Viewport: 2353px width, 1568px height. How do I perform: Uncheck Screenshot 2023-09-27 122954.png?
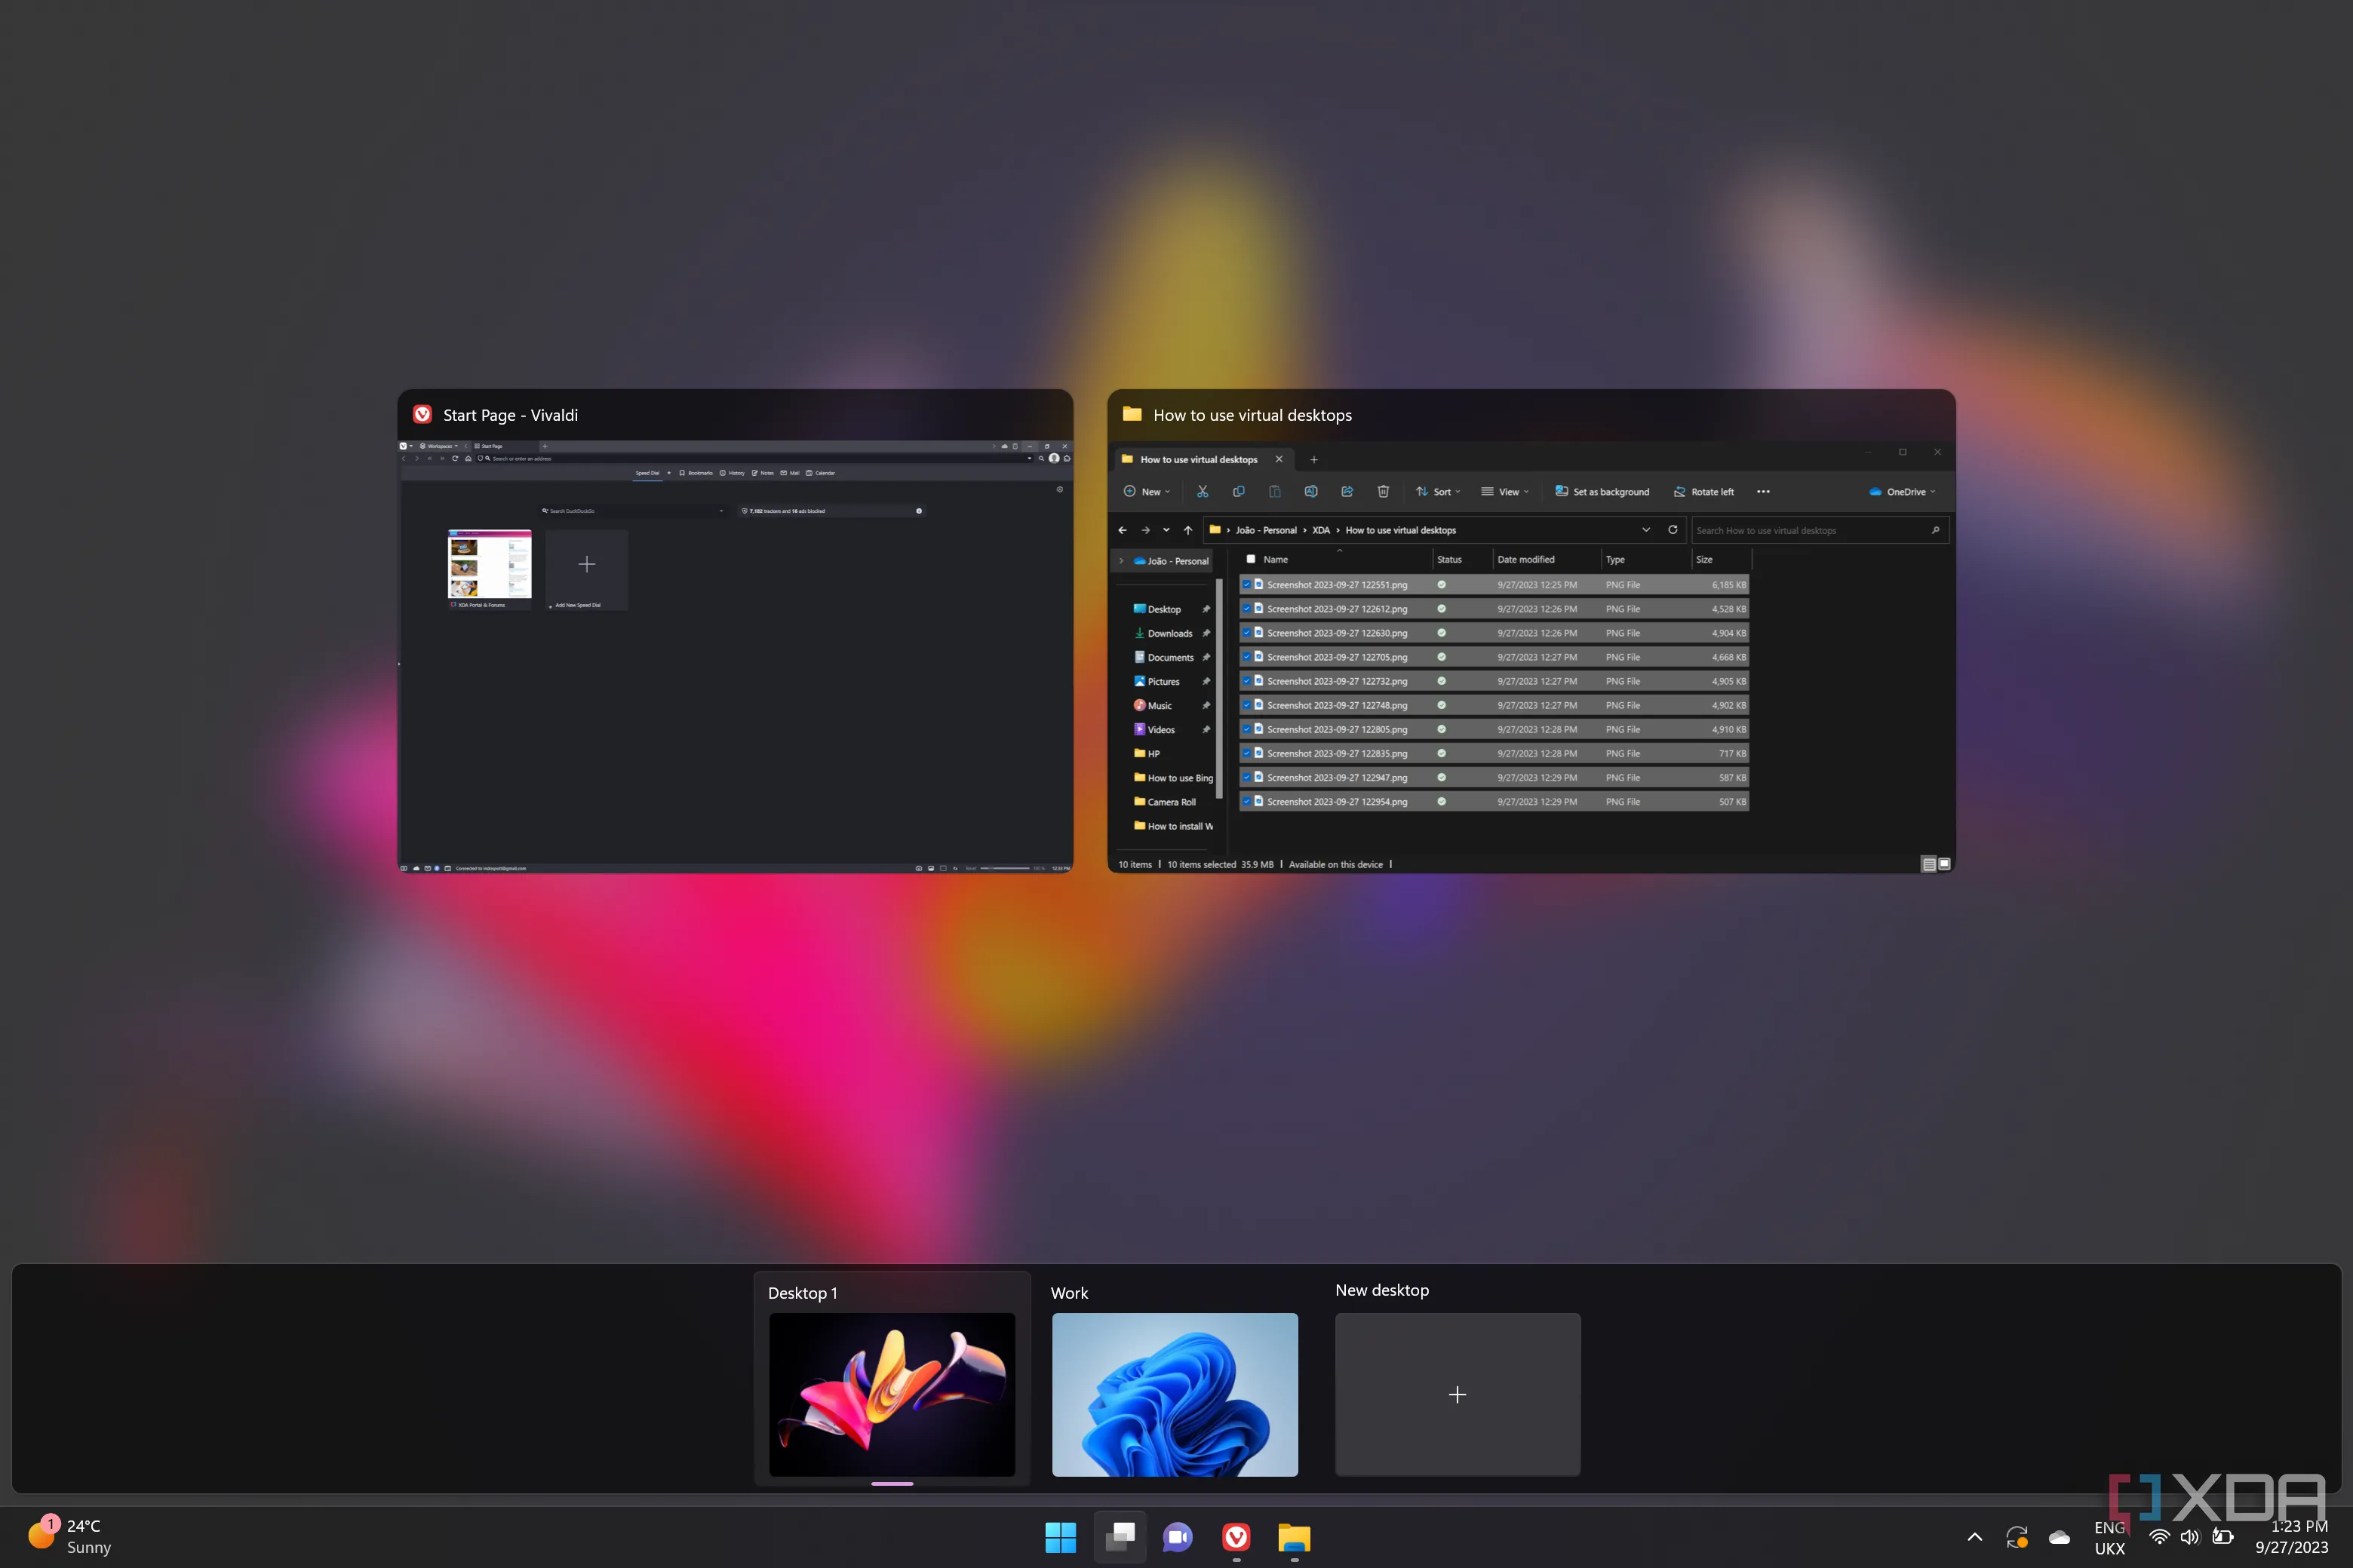[x=1247, y=801]
